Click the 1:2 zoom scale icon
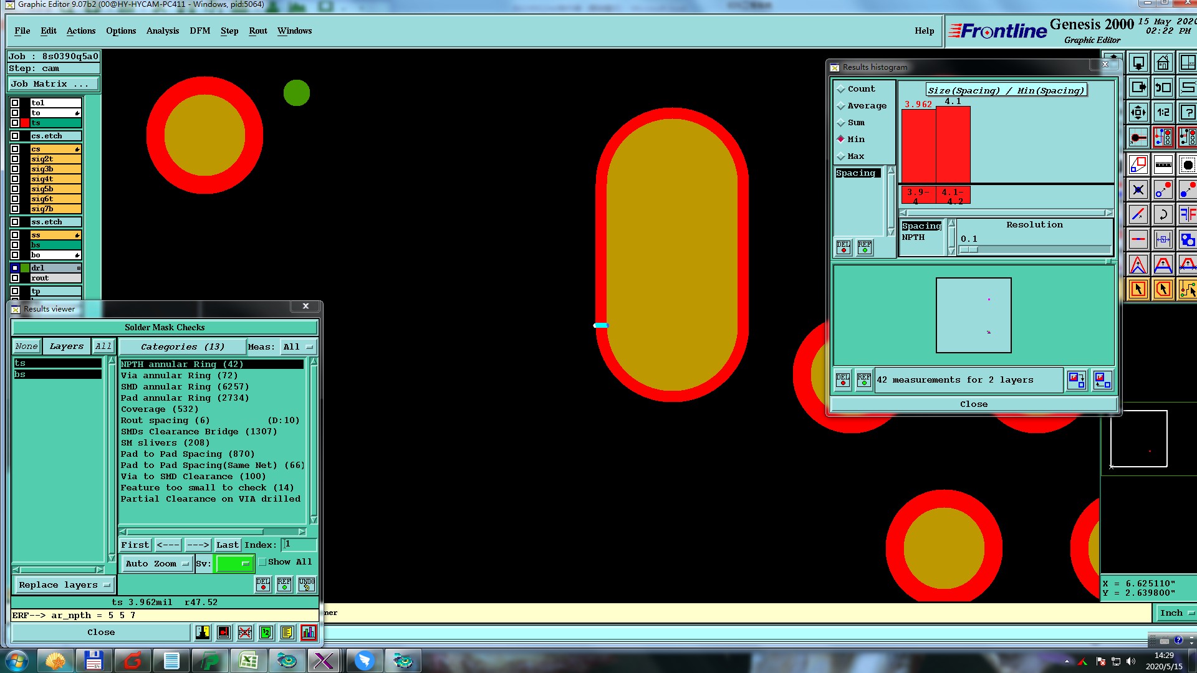This screenshot has height=673, width=1197. click(1163, 113)
